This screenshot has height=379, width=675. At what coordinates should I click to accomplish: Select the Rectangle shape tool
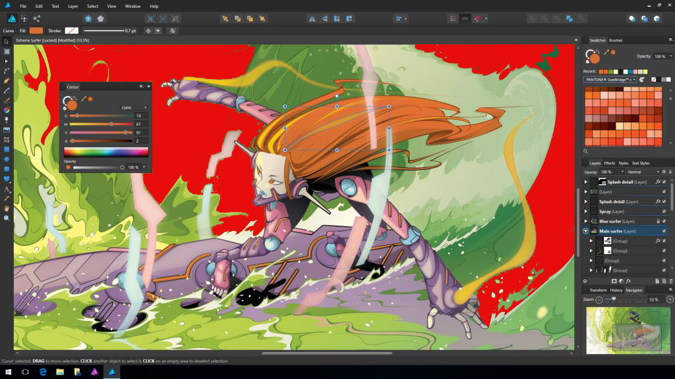coord(7,149)
